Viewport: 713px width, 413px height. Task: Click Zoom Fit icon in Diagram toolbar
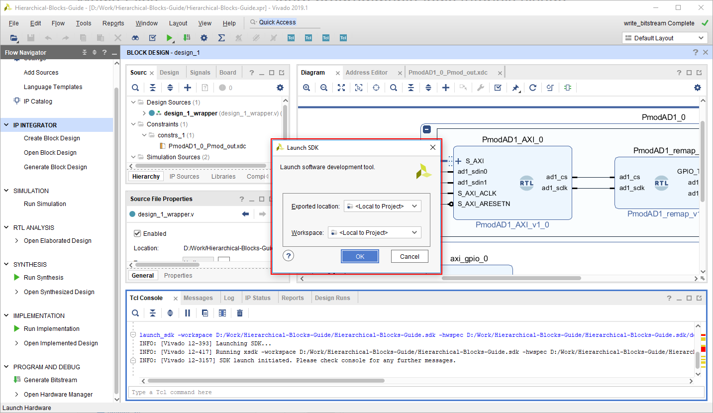click(x=341, y=88)
